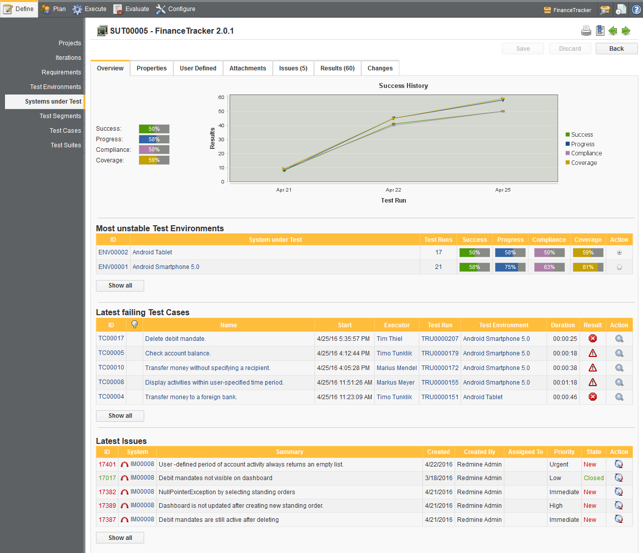Switch to the User Defined tab
643x553 pixels.
pyautogui.click(x=198, y=68)
